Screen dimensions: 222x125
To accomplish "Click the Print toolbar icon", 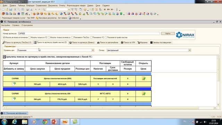I will tap(27, 9).
